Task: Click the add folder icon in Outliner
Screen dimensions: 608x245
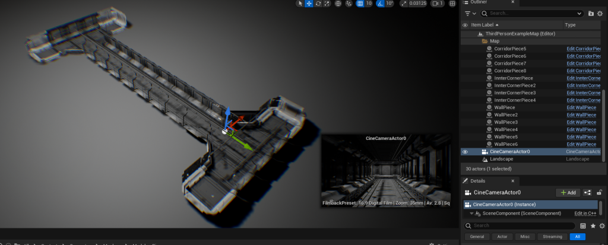Action: pos(591,13)
